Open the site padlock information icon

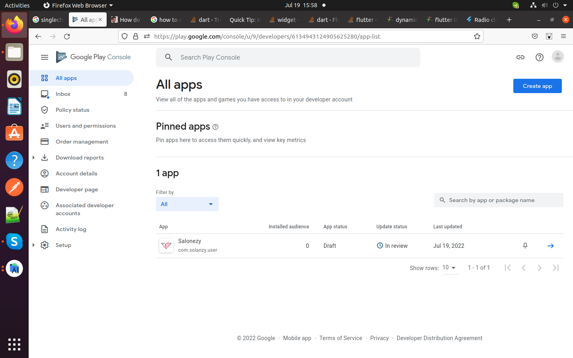click(136, 36)
